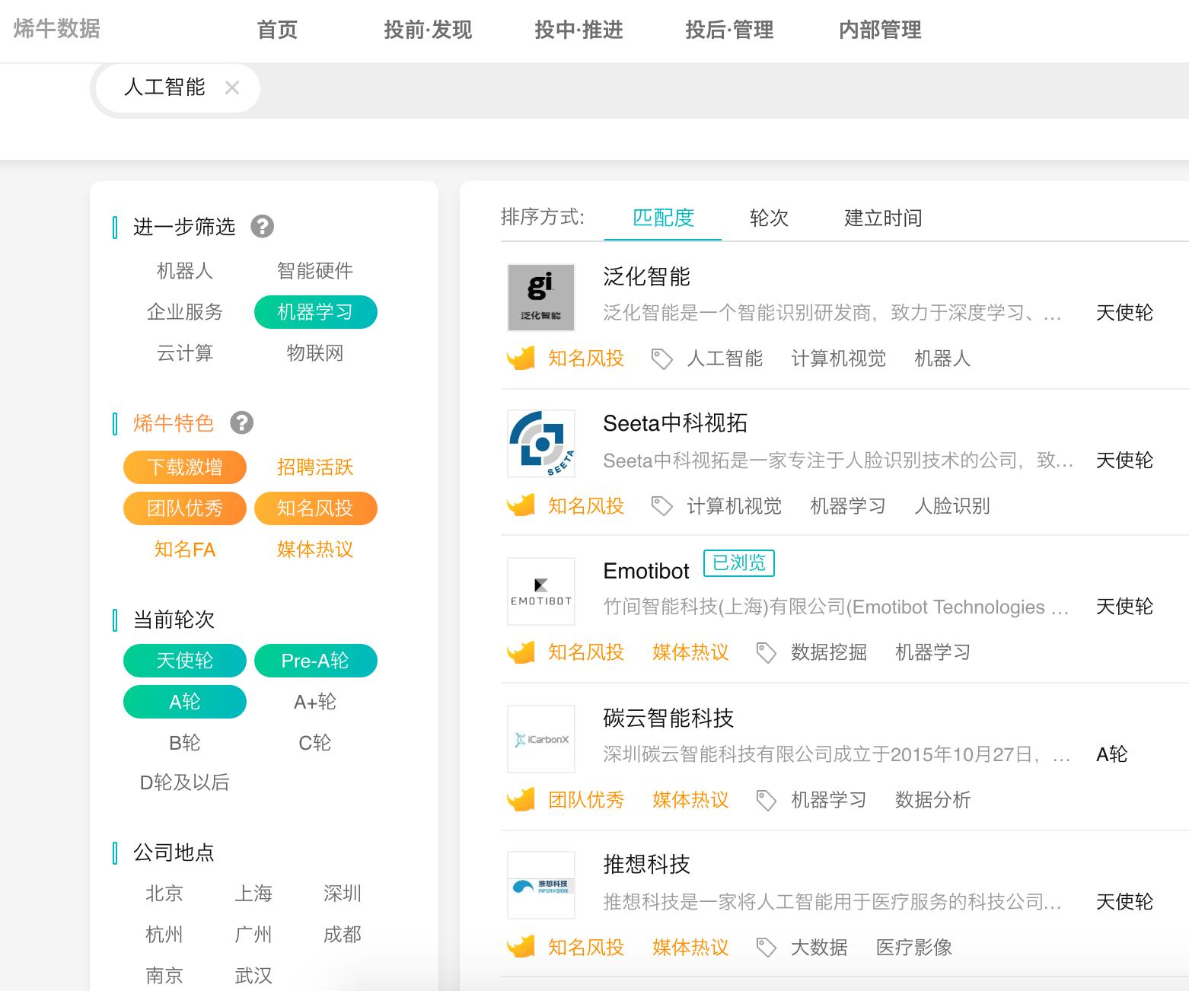Filter companies by 杭州 location
Image resolution: width=1189 pixels, height=991 pixels.
click(x=164, y=935)
